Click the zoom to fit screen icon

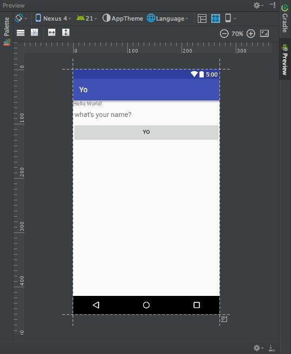point(264,34)
